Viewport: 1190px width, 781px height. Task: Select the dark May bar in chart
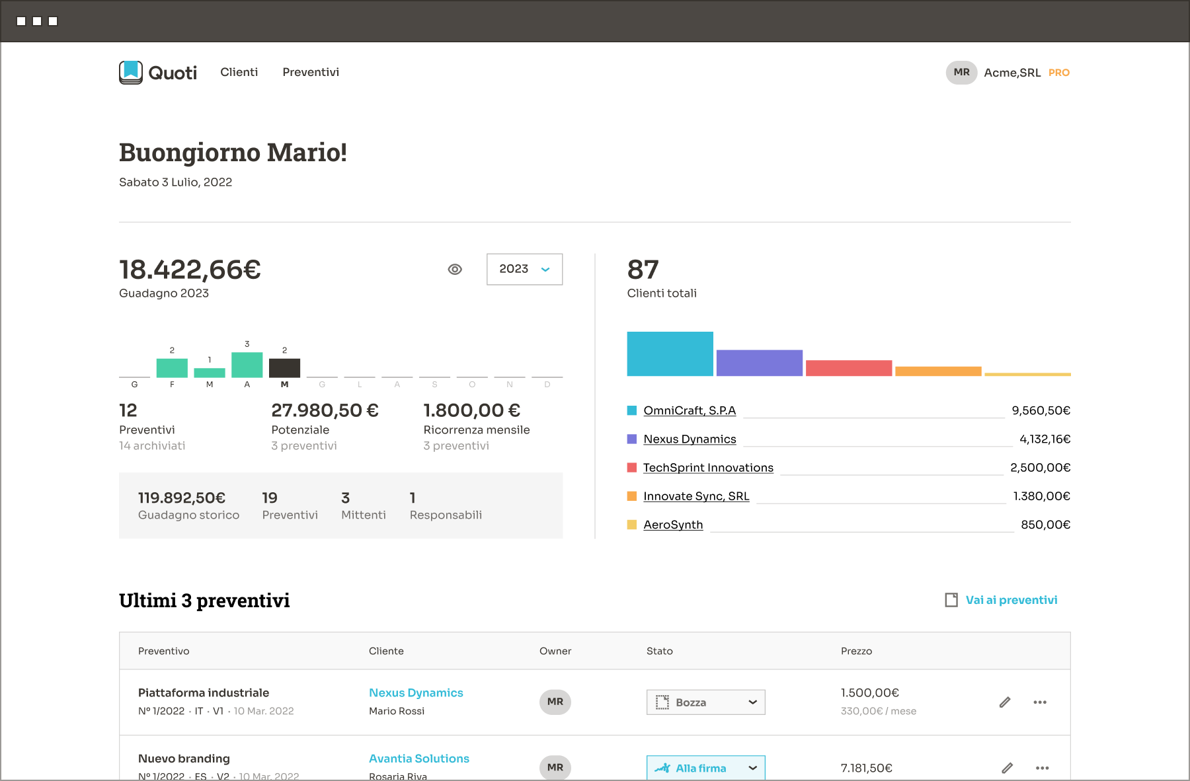pyautogui.click(x=284, y=368)
